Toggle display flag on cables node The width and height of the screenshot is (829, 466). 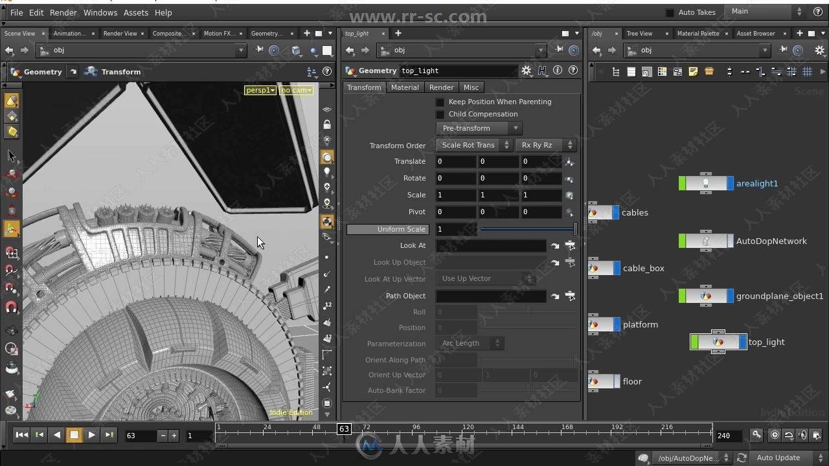coord(616,212)
